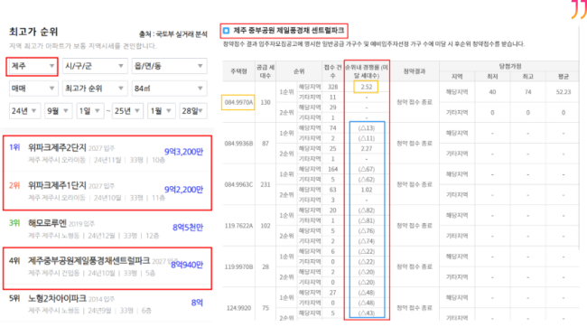Click the lowest score cell 40
The width and height of the screenshot is (587, 327).
tap(492, 92)
